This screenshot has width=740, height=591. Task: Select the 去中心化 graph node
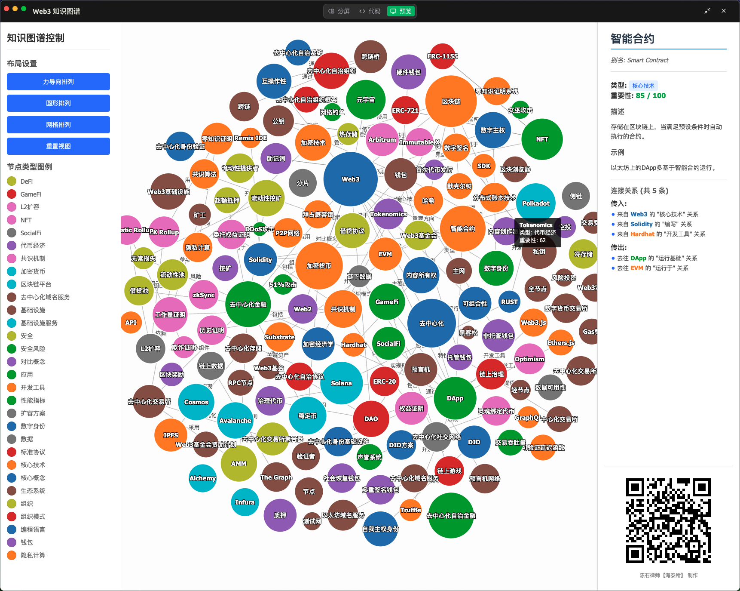click(432, 323)
